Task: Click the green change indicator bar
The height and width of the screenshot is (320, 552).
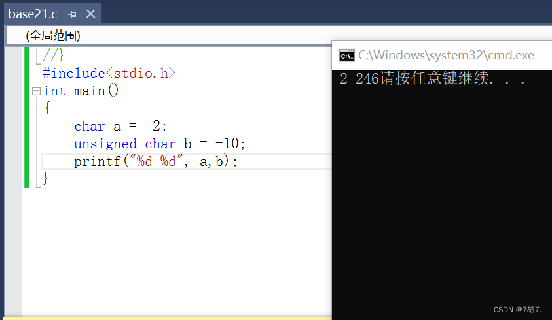Action: [27, 118]
